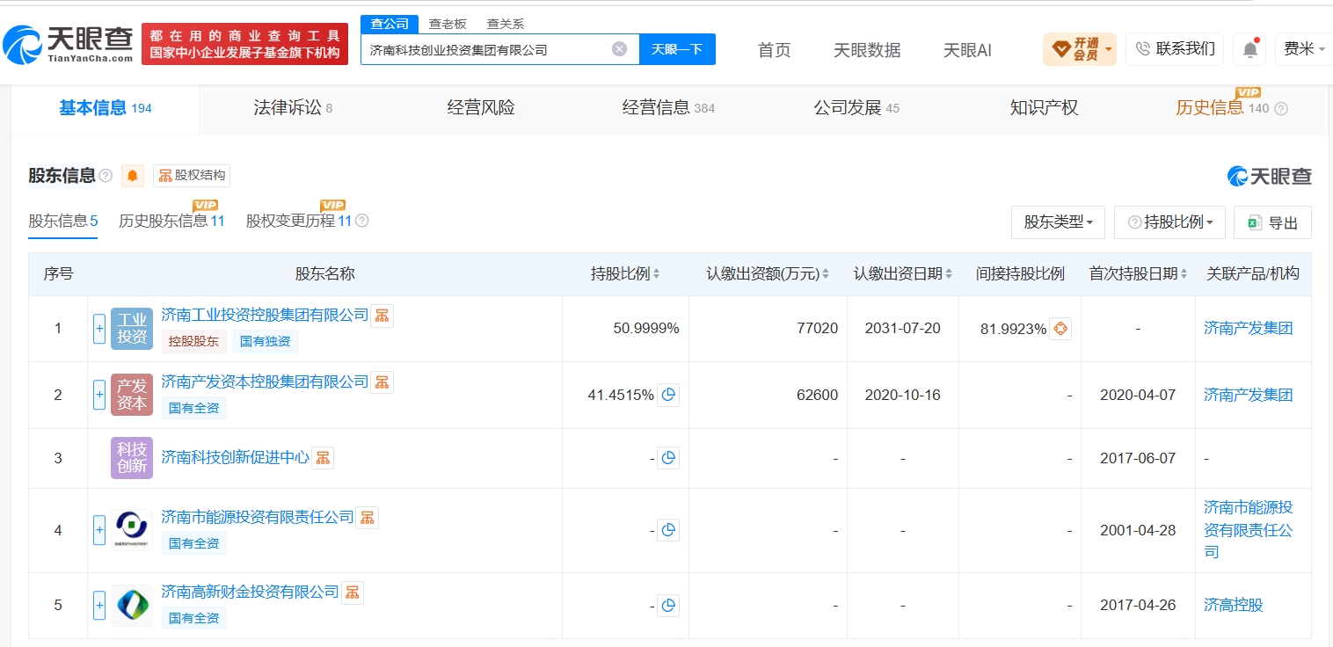
Task: Expand row 1 济南工业投资控股集团 with plus button
Action: click(x=99, y=329)
